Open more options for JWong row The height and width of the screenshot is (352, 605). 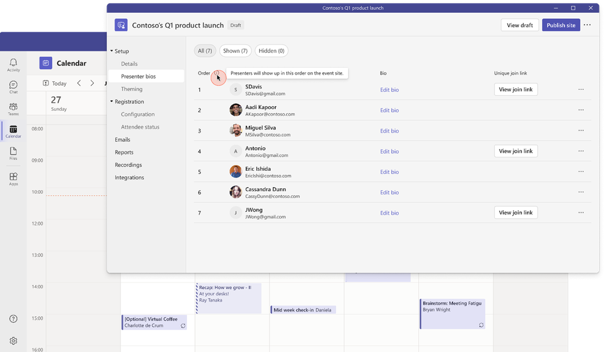pyautogui.click(x=581, y=212)
